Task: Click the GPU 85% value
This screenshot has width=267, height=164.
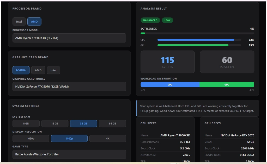Action: (251, 45)
